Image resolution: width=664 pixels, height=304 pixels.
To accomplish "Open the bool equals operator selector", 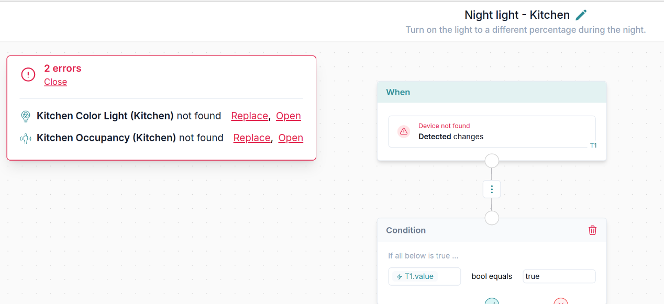I will 492,276.
